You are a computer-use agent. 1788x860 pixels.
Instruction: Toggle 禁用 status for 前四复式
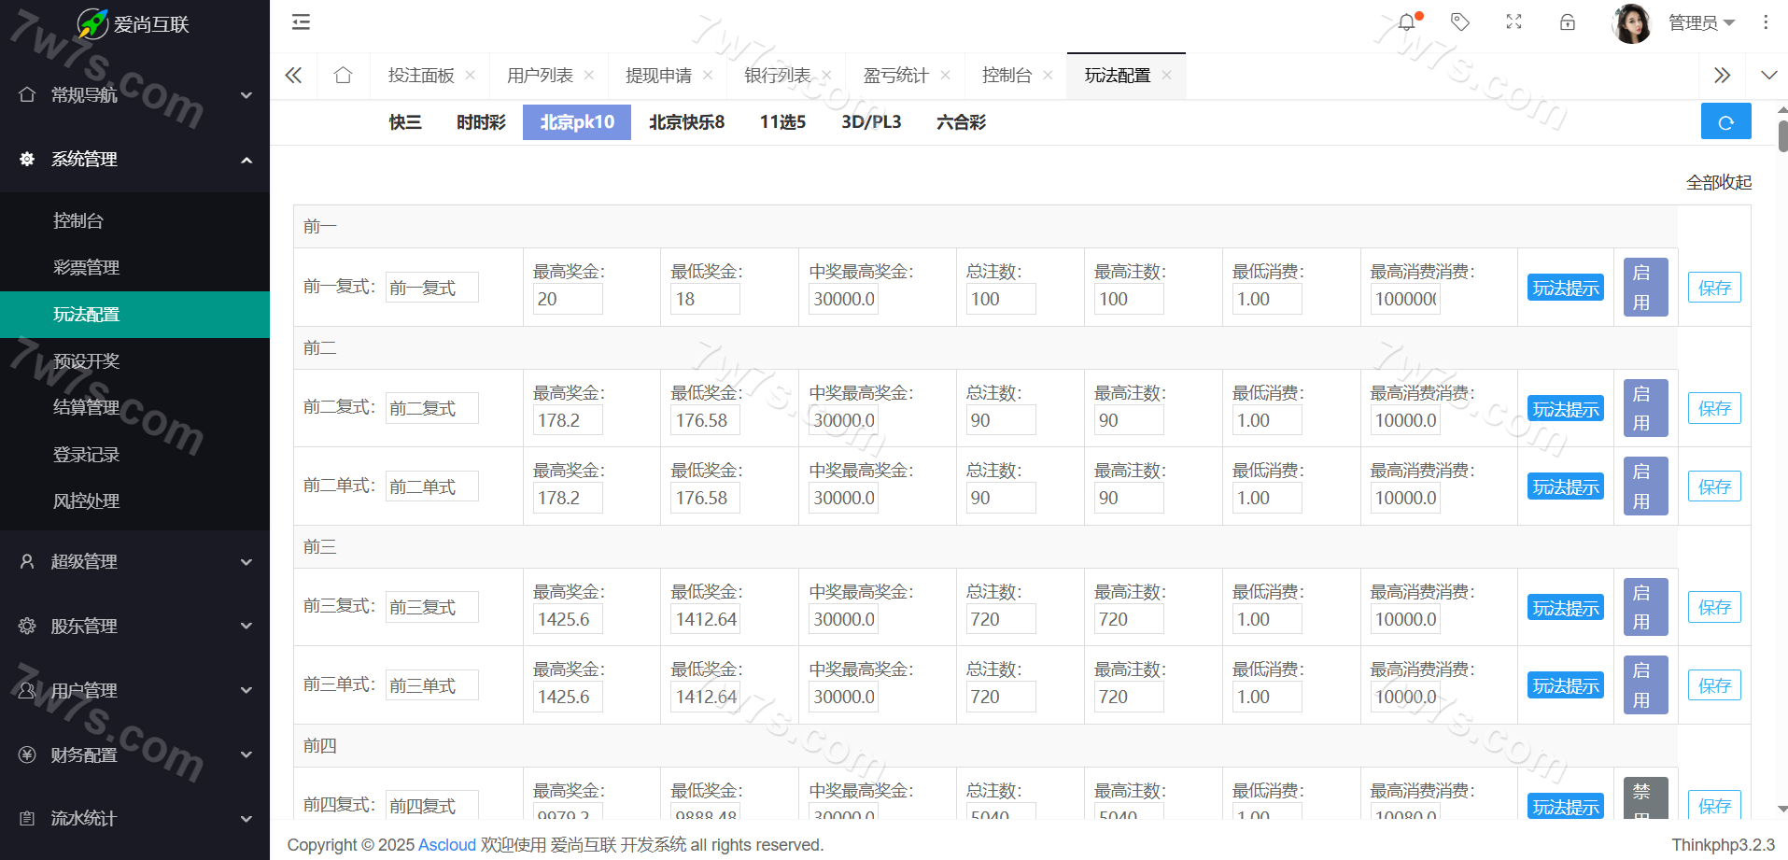pyautogui.click(x=1644, y=800)
